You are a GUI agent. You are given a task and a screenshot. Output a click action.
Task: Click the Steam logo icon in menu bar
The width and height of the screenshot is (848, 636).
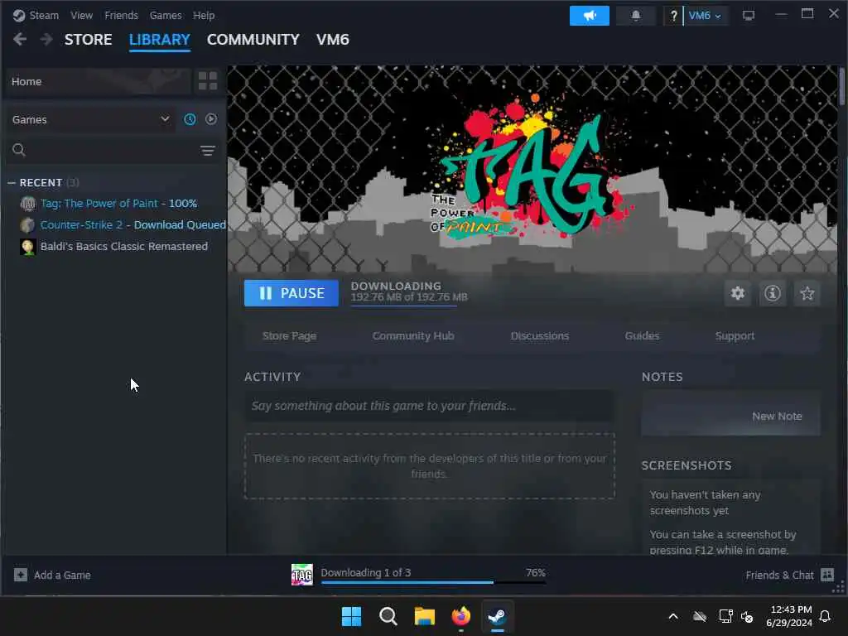[x=19, y=16]
